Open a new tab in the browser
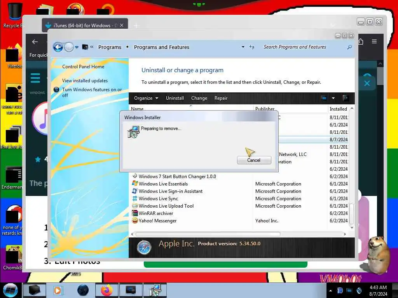 [136, 26]
